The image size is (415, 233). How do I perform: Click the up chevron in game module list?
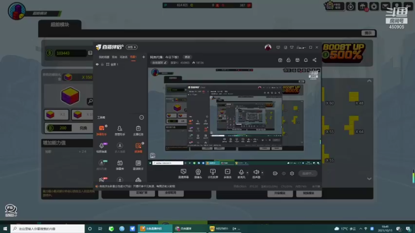click(369, 81)
